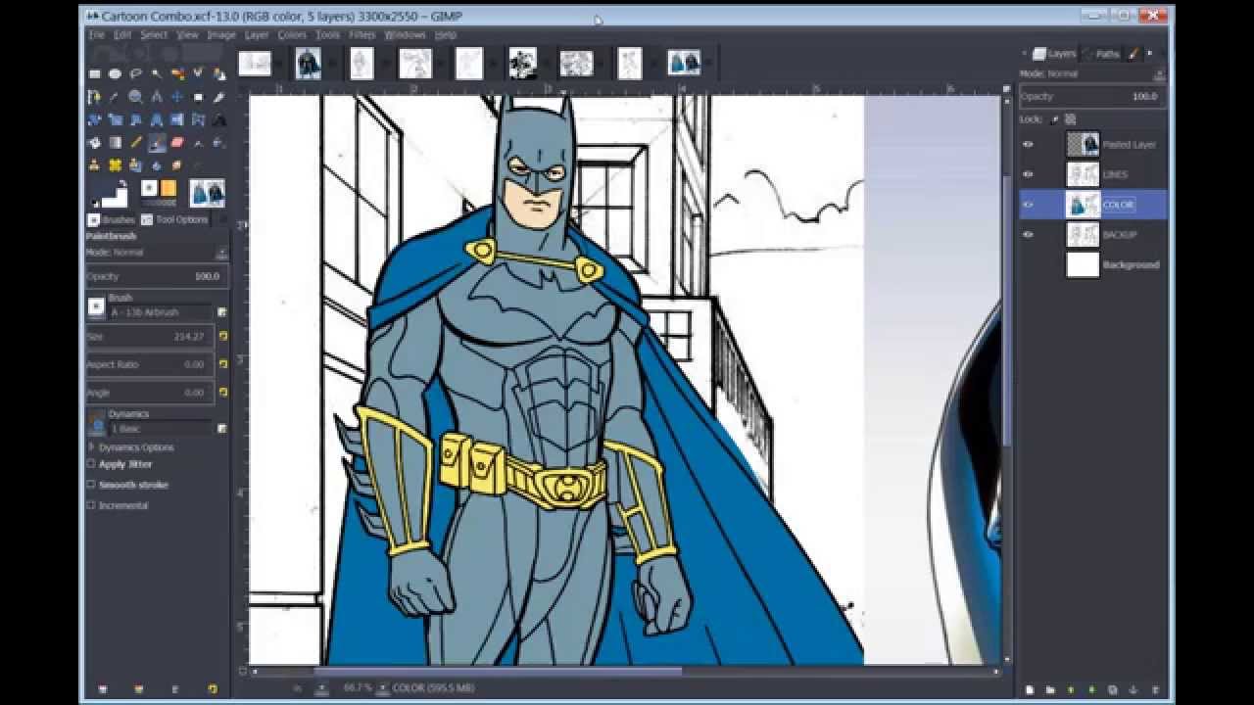Select Background layer thumbnail
The image size is (1254, 705).
click(1083, 265)
